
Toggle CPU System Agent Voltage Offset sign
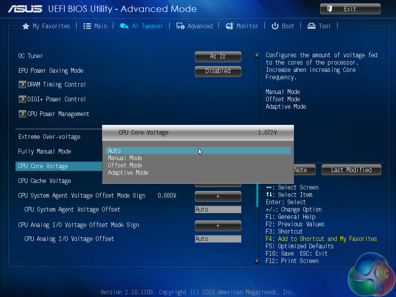[218, 196]
